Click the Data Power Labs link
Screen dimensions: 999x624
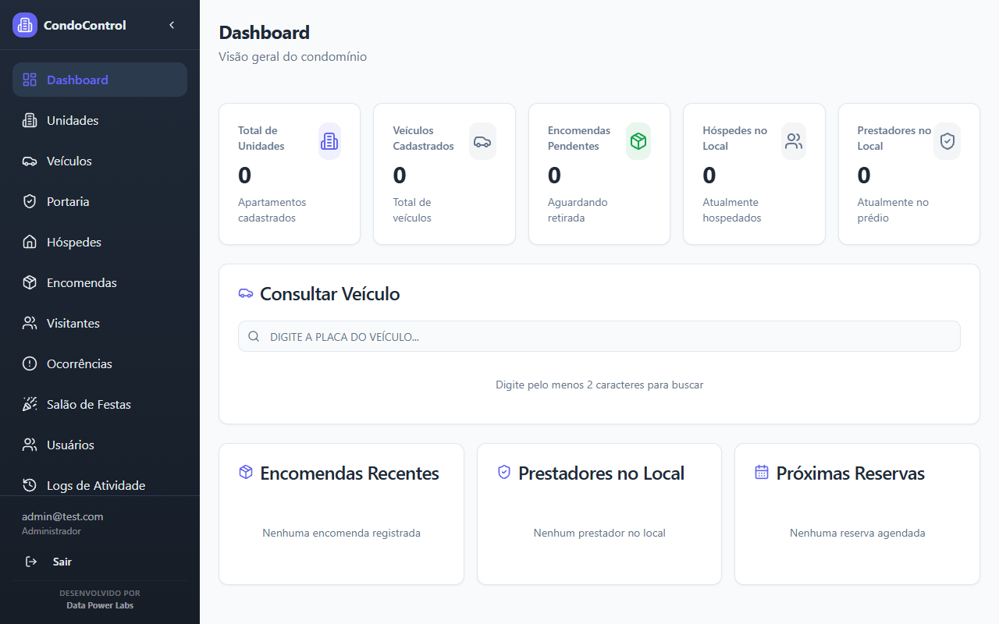tap(100, 605)
